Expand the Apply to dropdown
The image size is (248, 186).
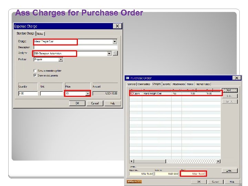(109, 53)
